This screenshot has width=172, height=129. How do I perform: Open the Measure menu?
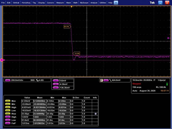(60, 3)
